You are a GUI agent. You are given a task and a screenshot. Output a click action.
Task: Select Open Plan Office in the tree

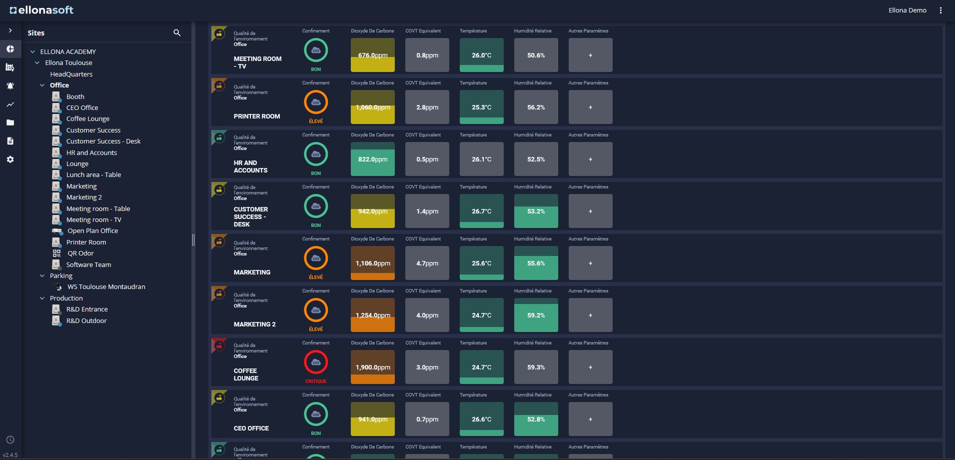[93, 230]
